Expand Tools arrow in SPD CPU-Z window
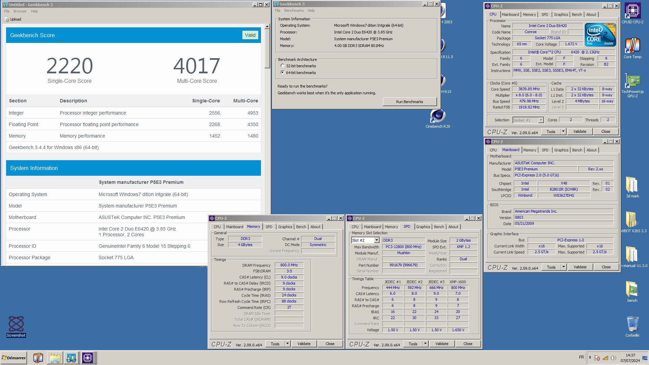The width and height of the screenshot is (649, 365). pos(425,344)
